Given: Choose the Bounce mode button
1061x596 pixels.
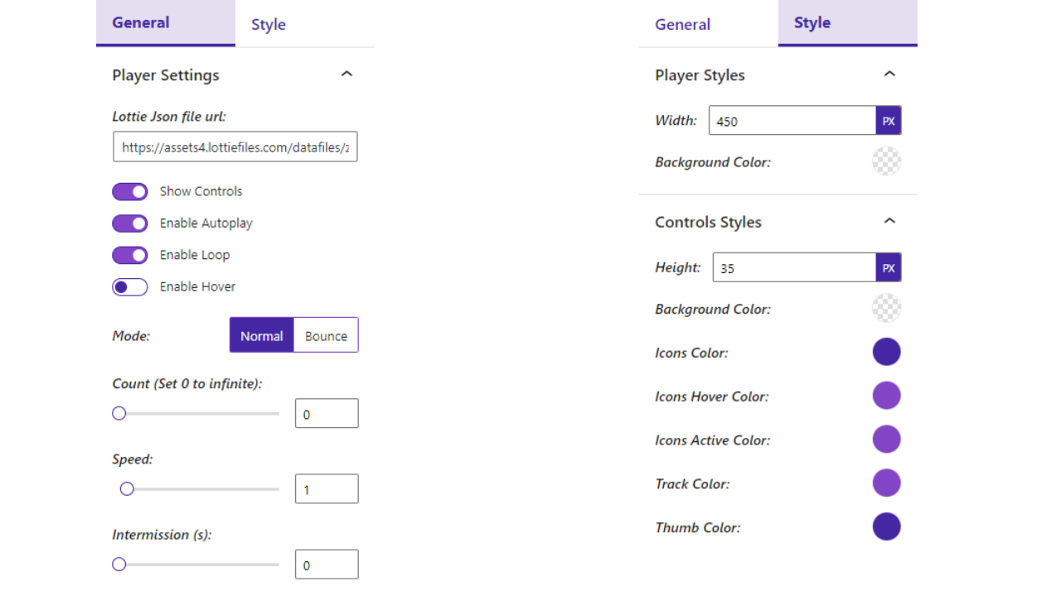Looking at the screenshot, I should 326,335.
